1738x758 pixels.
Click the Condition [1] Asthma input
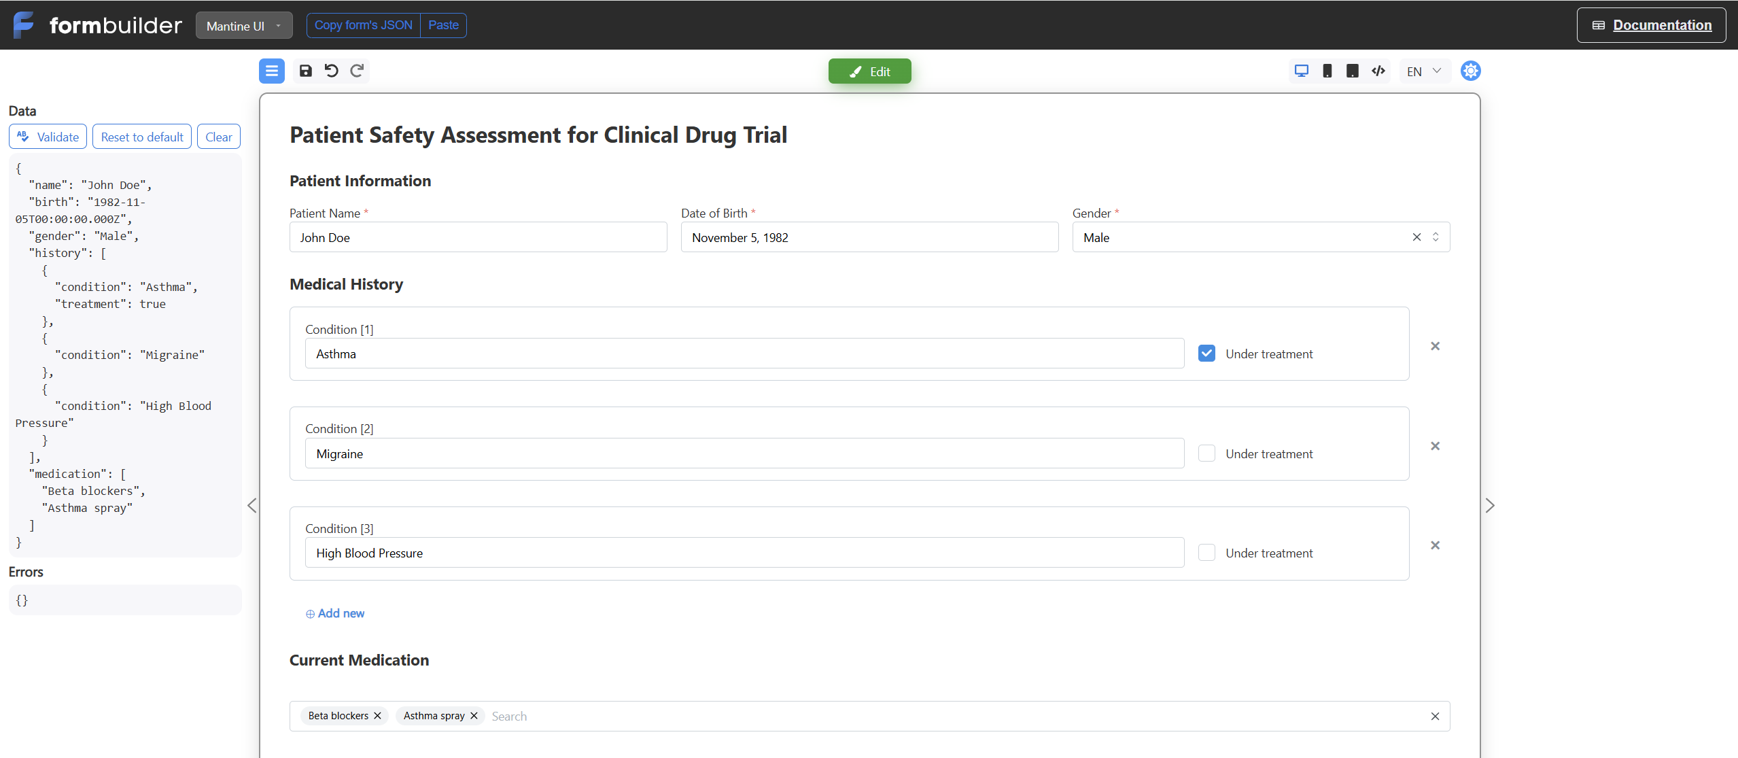tap(745, 354)
